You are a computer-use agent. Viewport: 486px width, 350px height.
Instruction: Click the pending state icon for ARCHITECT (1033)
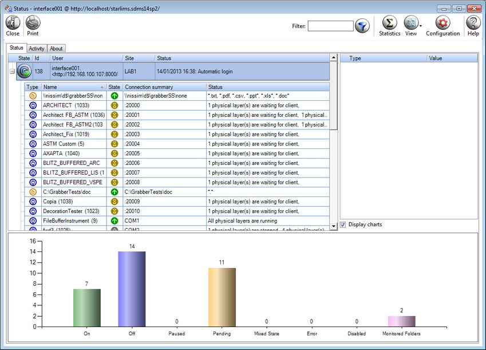point(114,105)
